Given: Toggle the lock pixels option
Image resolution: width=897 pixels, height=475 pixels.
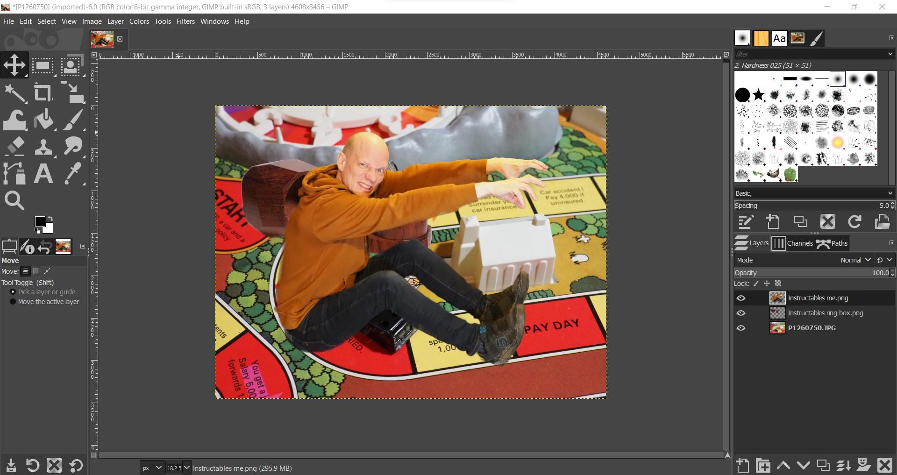Looking at the screenshot, I should pos(756,284).
